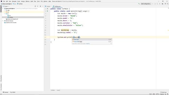
Task: Open the Project Structure icon
Action: click(x=163, y=4)
